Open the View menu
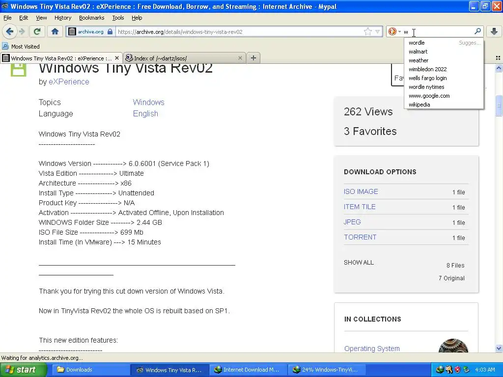The height and width of the screenshot is (377, 503). pos(41,18)
